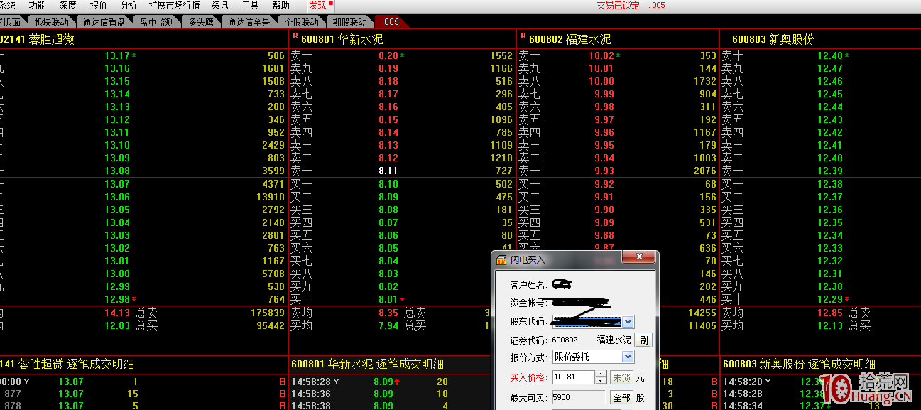Expand the 报价方式 限价委托 combo box

(x=628, y=357)
